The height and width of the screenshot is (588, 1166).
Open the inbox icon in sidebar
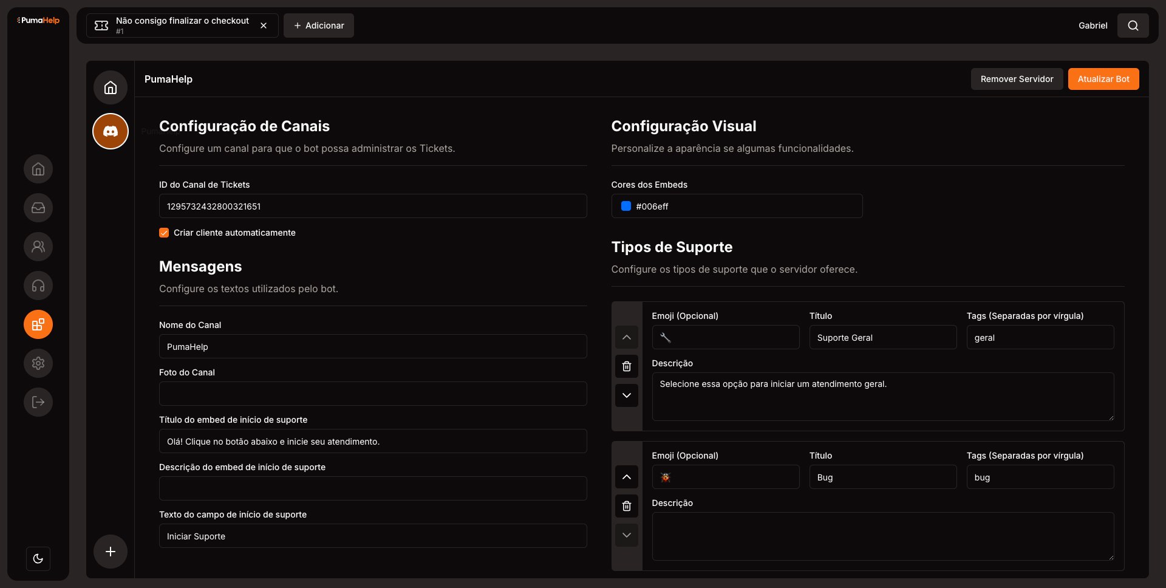point(38,208)
